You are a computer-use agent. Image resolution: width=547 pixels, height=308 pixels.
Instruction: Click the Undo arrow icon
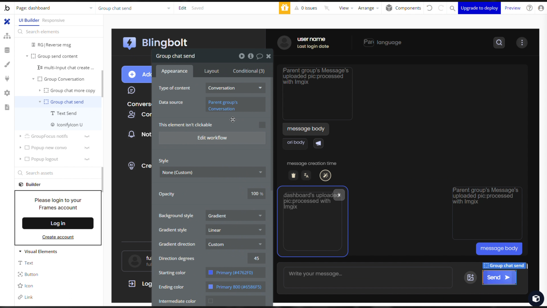click(x=430, y=8)
